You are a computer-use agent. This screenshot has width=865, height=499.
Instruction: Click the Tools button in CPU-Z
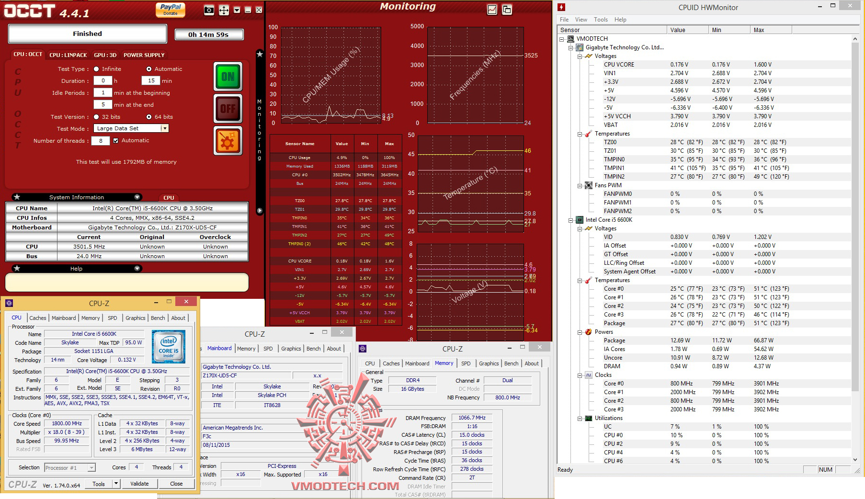pos(99,484)
